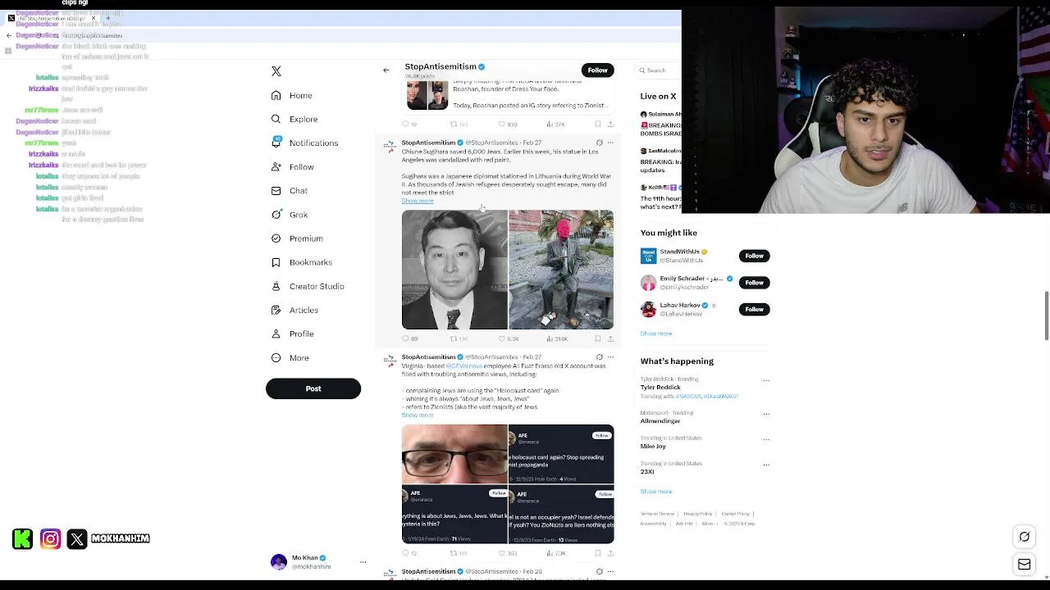Open options menu for Mike Joy trend
Viewport: 1050px width, 590px height.
pyautogui.click(x=766, y=439)
